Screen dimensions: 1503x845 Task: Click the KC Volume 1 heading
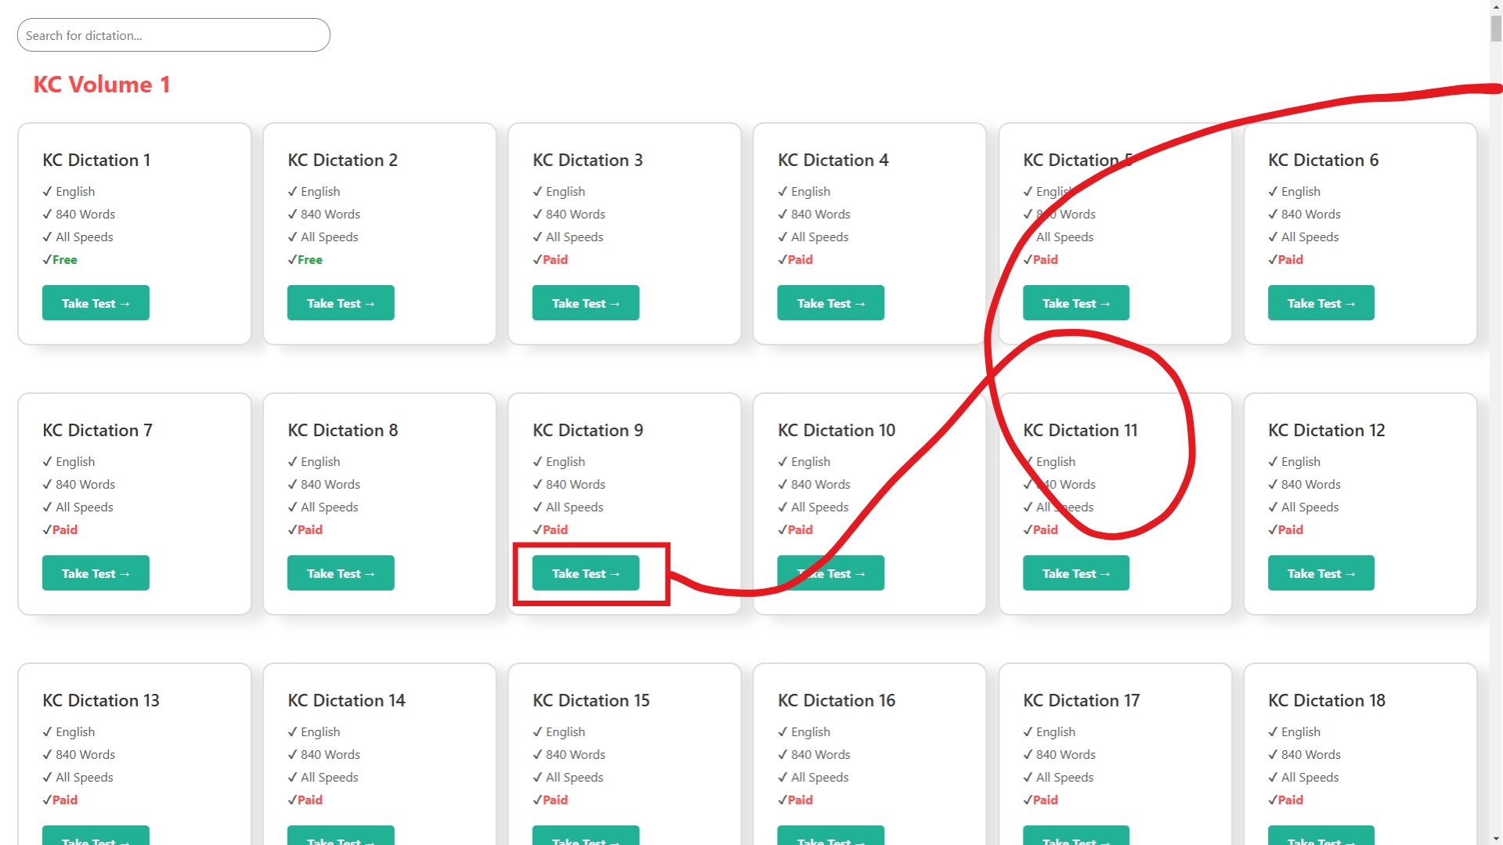click(101, 84)
